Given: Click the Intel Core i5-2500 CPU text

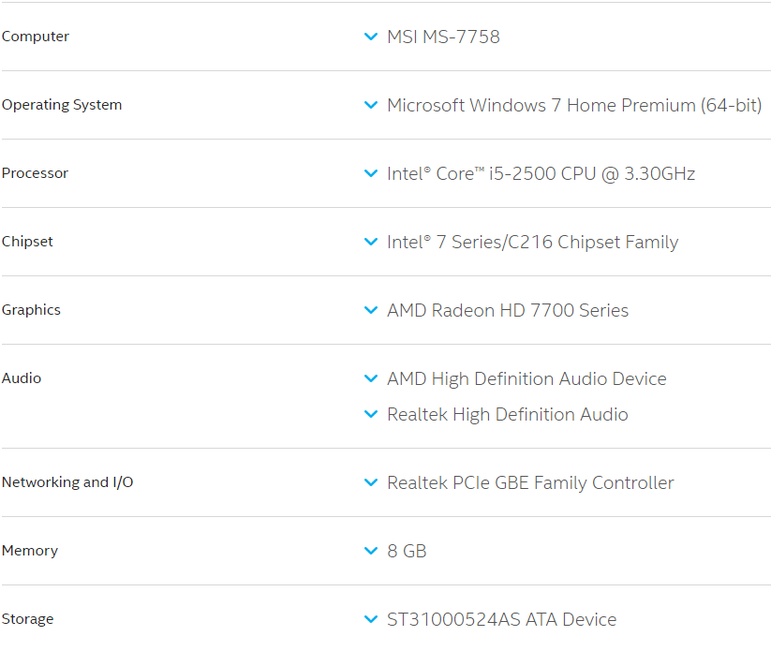Looking at the screenshot, I should click(541, 173).
